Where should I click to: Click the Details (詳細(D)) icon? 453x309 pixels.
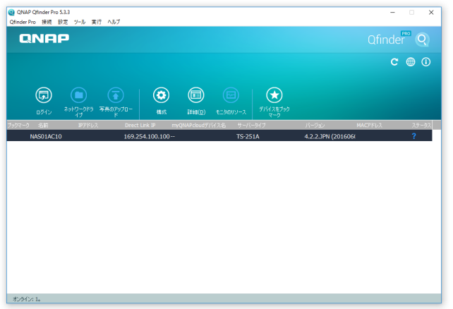(x=196, y=95)
